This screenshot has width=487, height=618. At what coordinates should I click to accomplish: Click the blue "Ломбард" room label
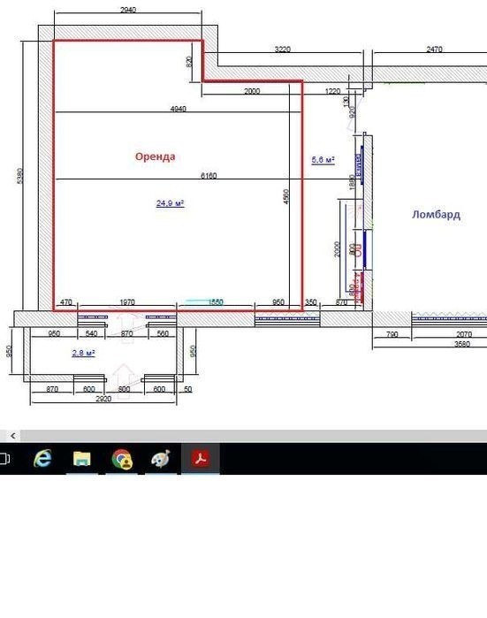pos(436,215)
